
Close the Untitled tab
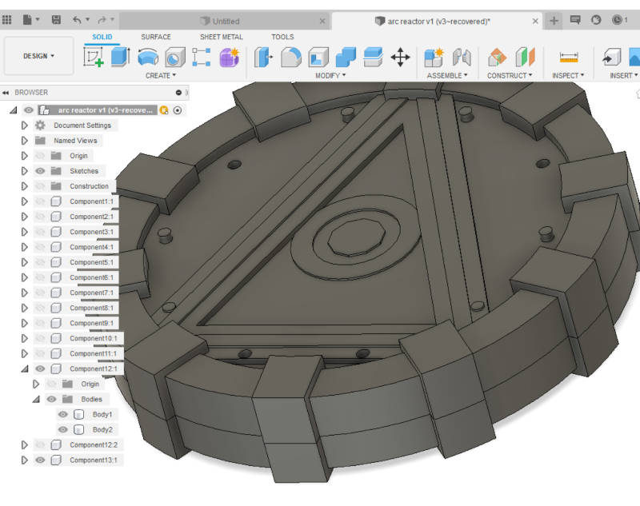click(322, 22)
